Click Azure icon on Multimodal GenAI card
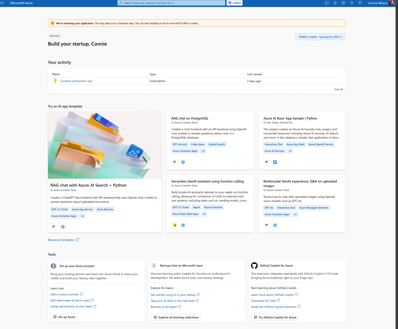This screenshot has height=329, width=398. [275, 225]
